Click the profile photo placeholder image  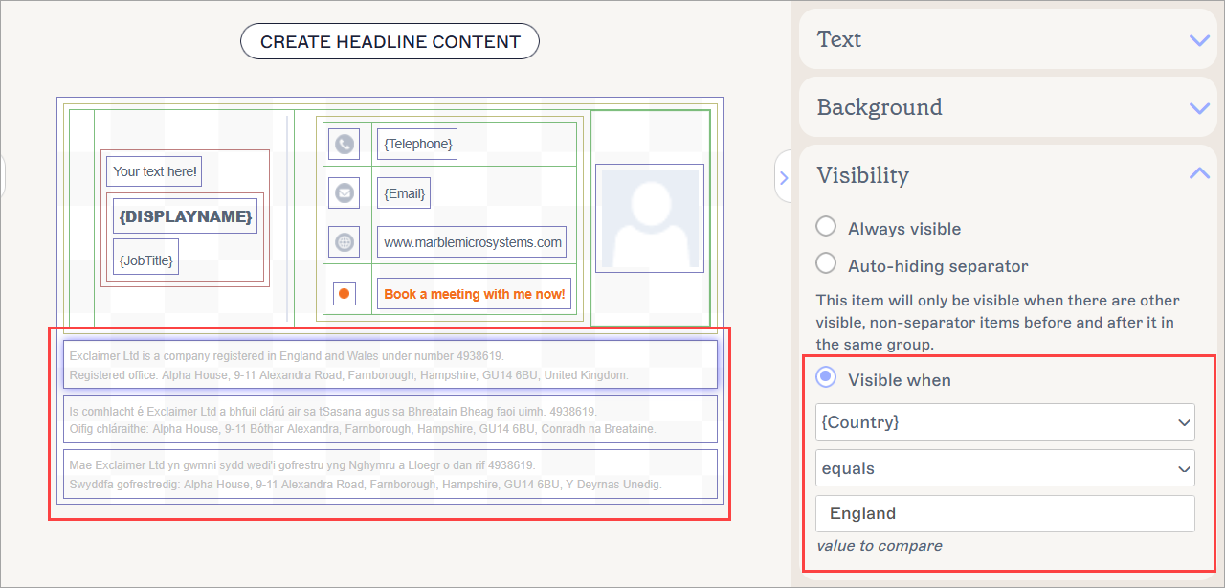coord(650,218)
